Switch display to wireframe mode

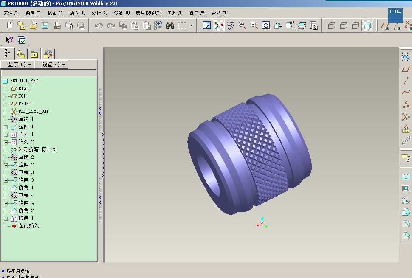coord(332,25)
